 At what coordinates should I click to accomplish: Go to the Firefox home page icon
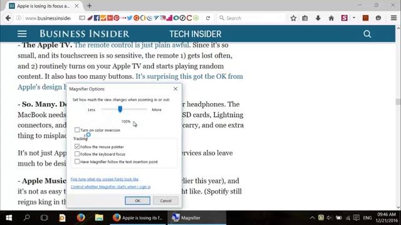(x=331, y=18)
